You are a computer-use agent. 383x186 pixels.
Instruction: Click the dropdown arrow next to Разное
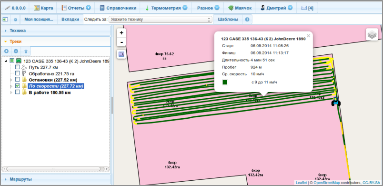[x=217, y=8]
